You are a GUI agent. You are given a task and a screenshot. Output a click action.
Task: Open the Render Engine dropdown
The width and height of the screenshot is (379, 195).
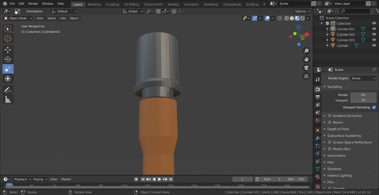click(363, 78)
